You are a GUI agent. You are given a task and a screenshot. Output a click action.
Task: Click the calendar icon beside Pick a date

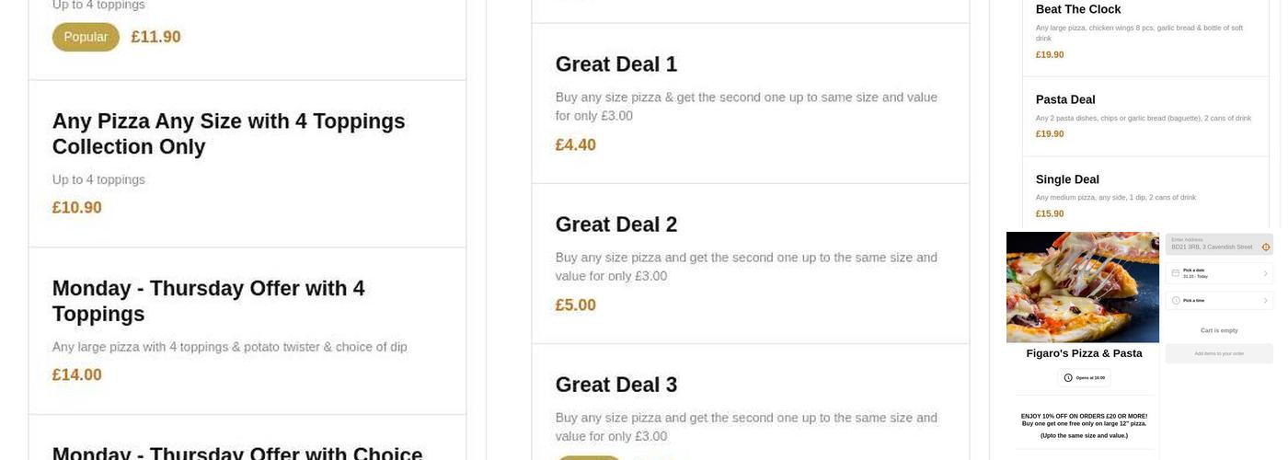1176,273
